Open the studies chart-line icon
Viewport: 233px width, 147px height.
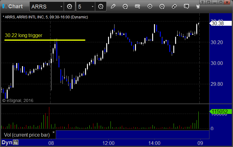tap(125, 6)
